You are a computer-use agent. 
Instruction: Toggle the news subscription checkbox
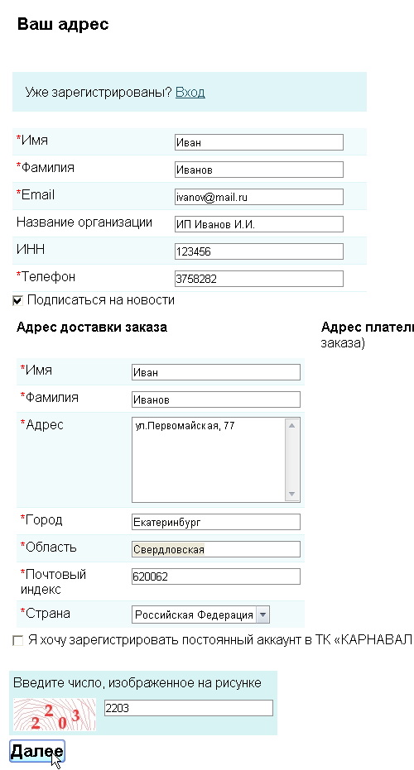click(17, 300)
